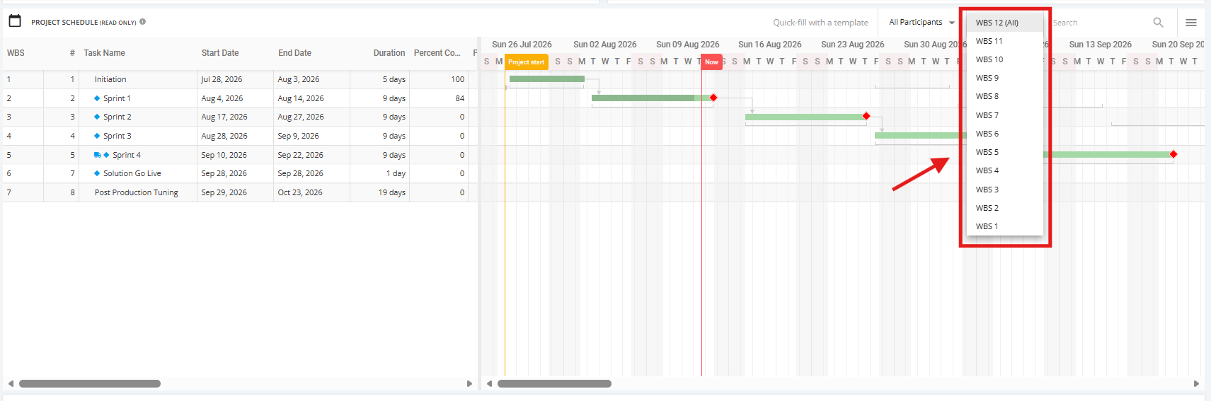The height and width of the screenshot is (401, 1211).
Task: Choose WBS 2 level option
Action: 1005,208
